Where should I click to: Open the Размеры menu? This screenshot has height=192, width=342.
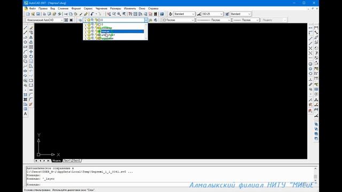(115, 9)
